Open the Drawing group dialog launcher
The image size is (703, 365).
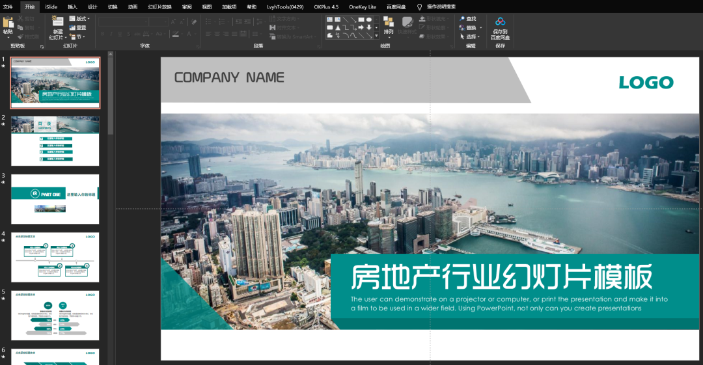(452, 46)
